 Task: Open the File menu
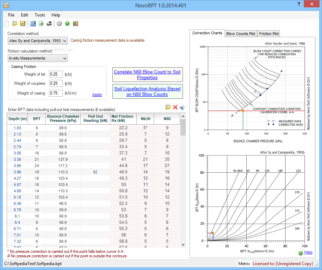point(11,15)
